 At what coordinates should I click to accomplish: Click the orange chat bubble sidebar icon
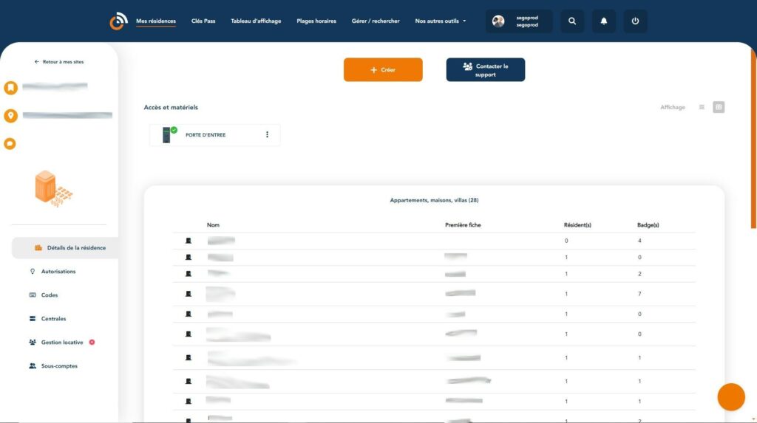tap(10, 144)
